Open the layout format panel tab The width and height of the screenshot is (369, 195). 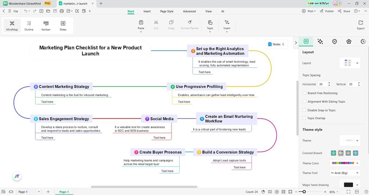click(306, 41)
